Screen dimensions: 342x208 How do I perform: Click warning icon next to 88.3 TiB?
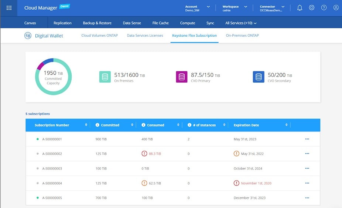[x=144, y=154]
